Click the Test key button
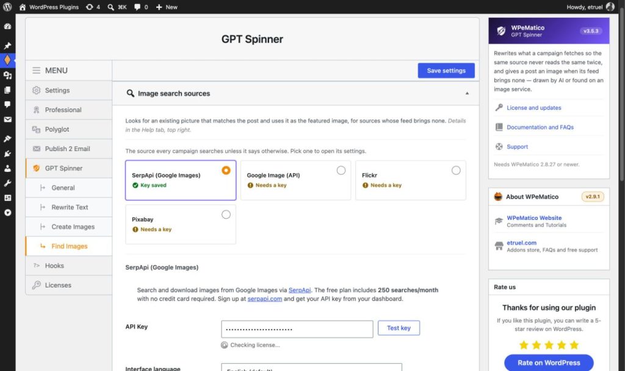This screenshot has height=371, width=625. (399, 328)
